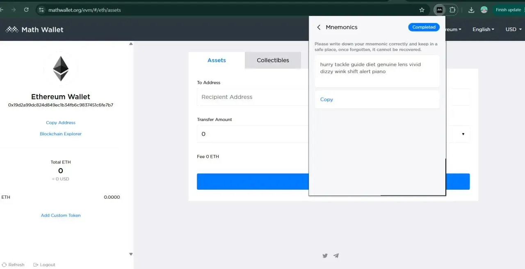Go back from the Mnemonics panel

point(319,27)
